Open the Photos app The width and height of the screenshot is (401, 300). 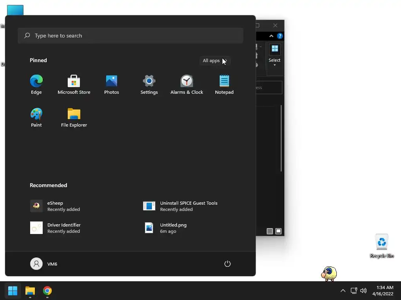click(112, 85)
